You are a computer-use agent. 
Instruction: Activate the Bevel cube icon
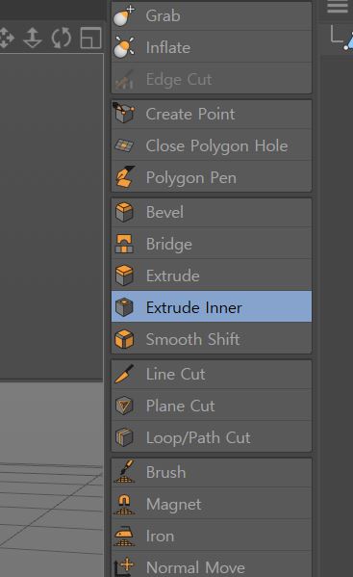pyautogui.click(x=124, y=212)
